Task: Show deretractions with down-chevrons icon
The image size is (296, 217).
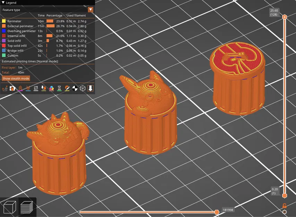Action: 28,89
